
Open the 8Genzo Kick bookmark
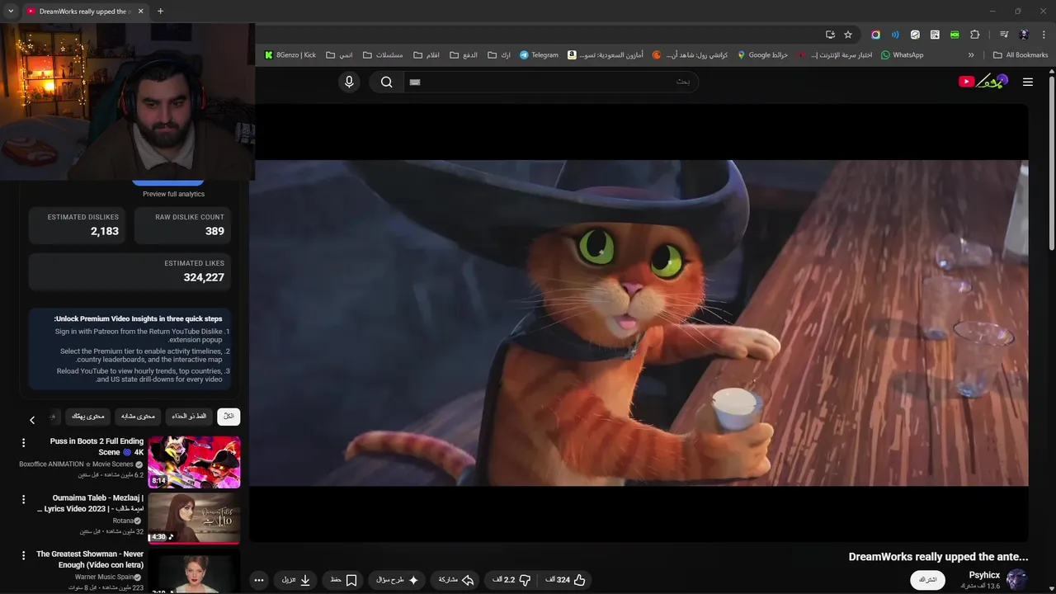pos(290,54)
